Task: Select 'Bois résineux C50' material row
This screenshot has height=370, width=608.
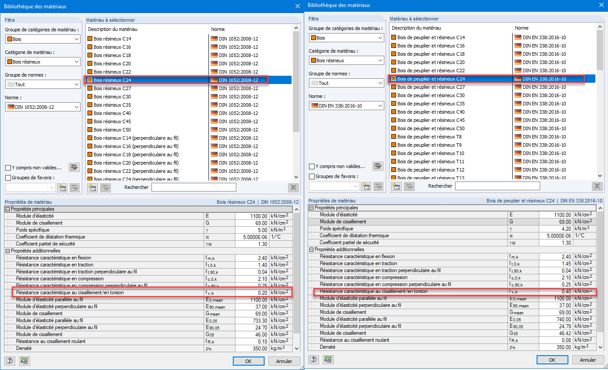Action: pos(189,130)
